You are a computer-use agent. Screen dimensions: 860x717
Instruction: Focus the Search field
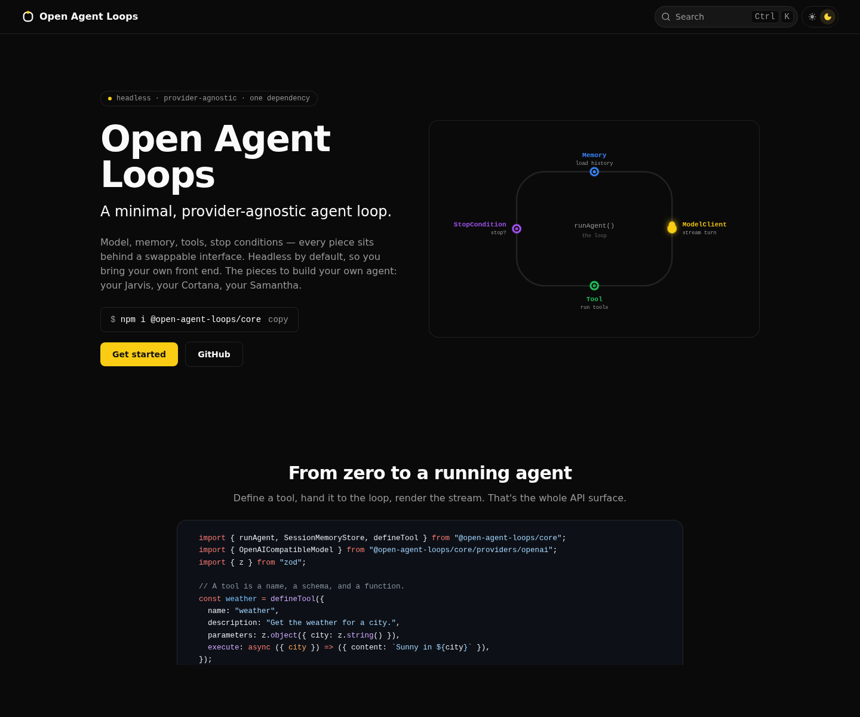[726, 17]
